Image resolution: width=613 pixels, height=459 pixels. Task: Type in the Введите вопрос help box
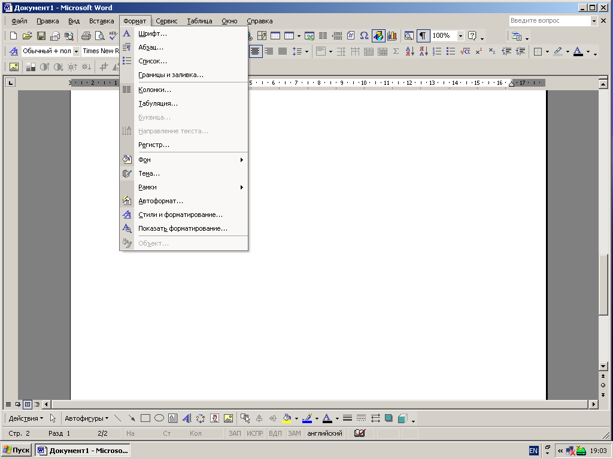549,20
